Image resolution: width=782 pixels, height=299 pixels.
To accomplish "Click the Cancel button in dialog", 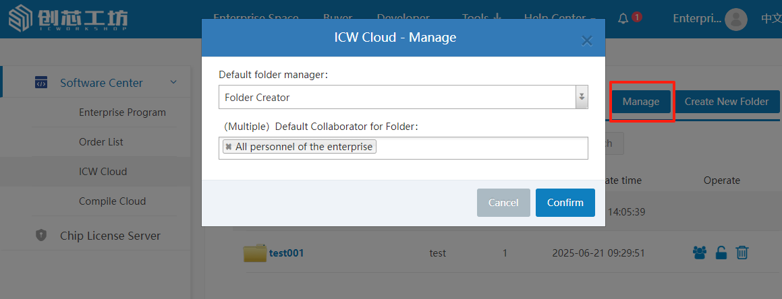I will click(x=503, y=203).
